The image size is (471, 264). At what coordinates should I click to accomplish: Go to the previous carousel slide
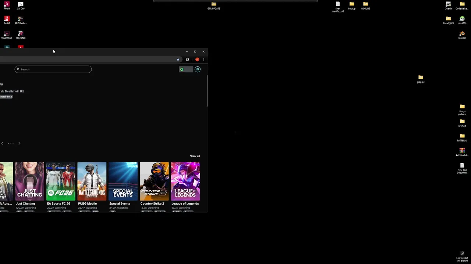coord(2,143)
